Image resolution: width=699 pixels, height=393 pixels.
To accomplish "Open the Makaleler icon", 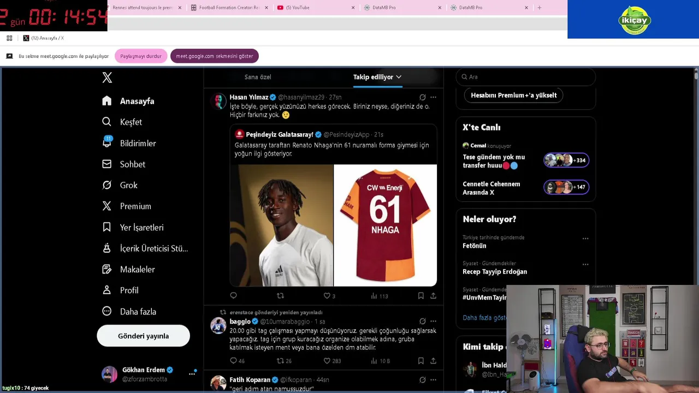I will tap(107, 269).
